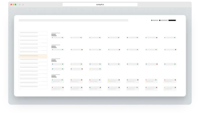200x116 pixels.
Task: Click the green macOS window button
Action: click(x=15, y=4)
